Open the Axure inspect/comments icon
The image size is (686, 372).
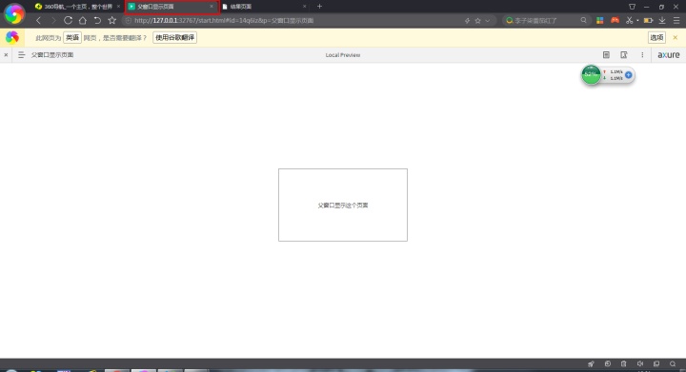624,55
